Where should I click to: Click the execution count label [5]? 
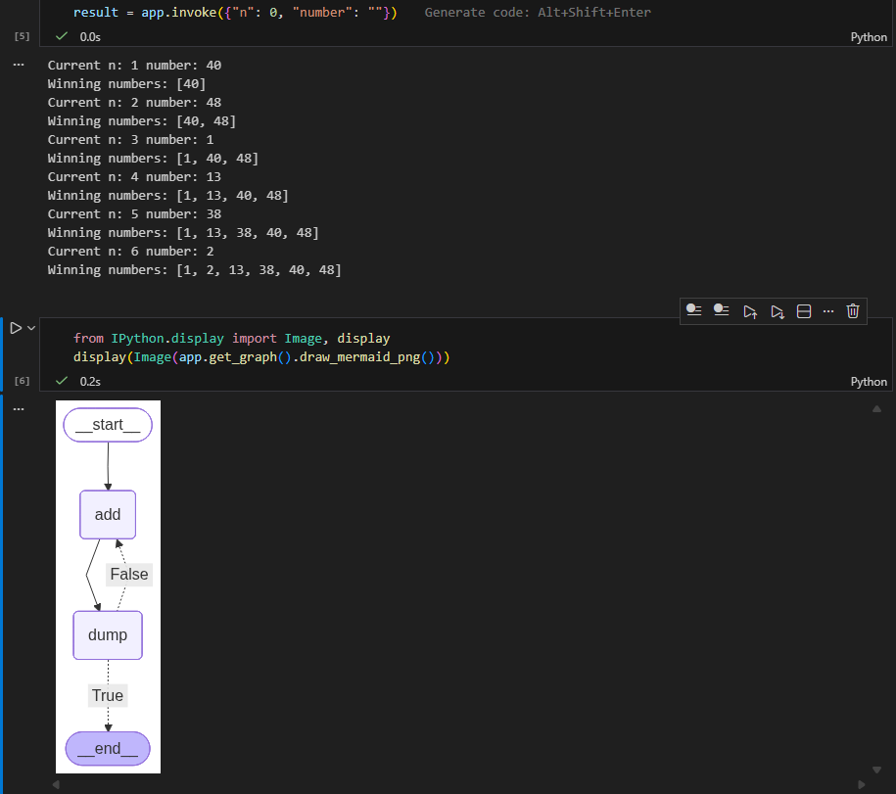click(x=22, y=35)
